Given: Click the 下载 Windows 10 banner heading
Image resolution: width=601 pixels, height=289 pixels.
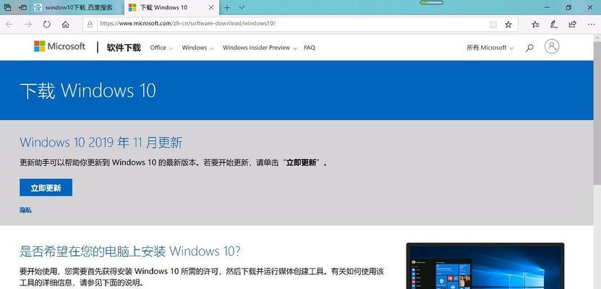Looking at the screenshot, I should coord(88,91).
